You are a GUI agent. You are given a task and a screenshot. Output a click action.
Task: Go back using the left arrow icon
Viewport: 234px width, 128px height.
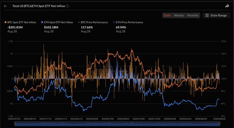click(x=6, y=6)
